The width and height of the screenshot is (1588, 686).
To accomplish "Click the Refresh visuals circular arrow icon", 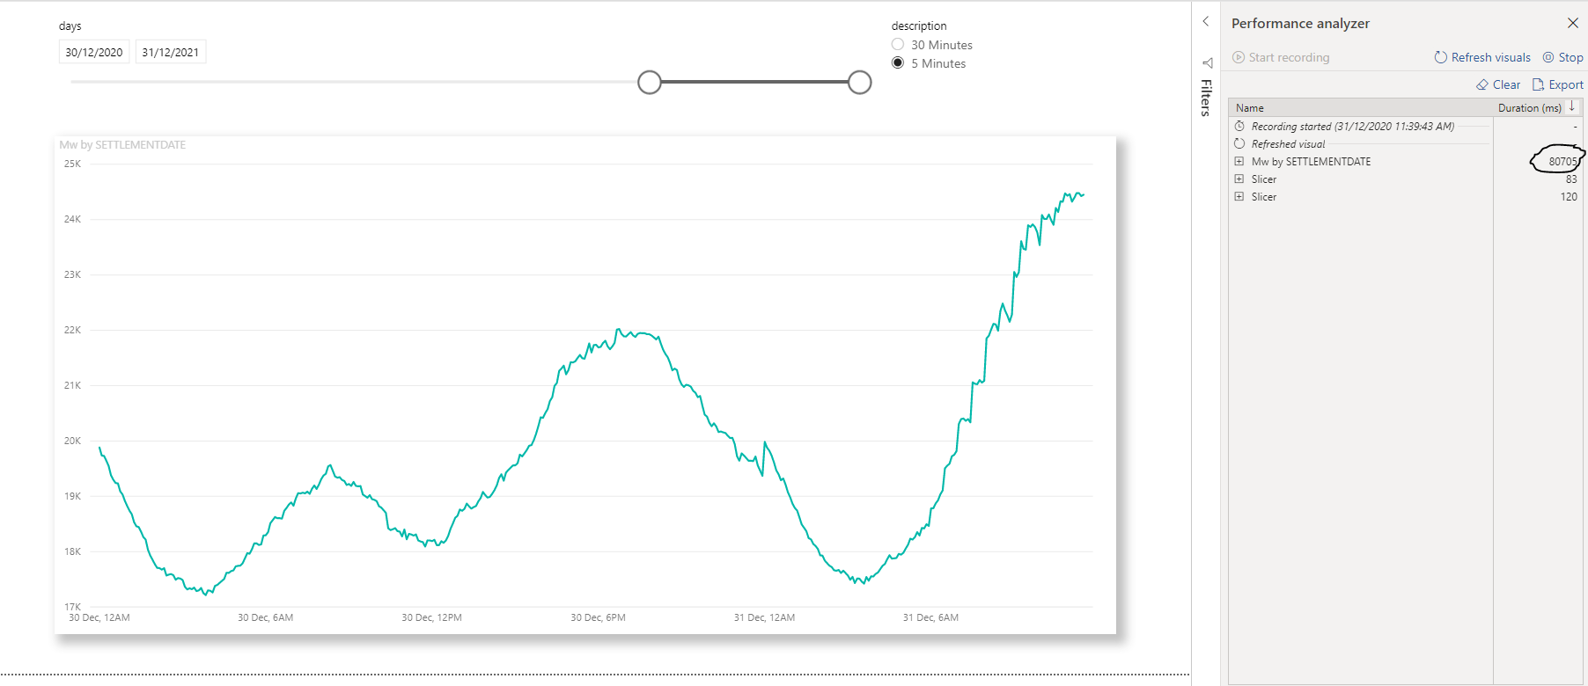I will tap(1440, 57).
